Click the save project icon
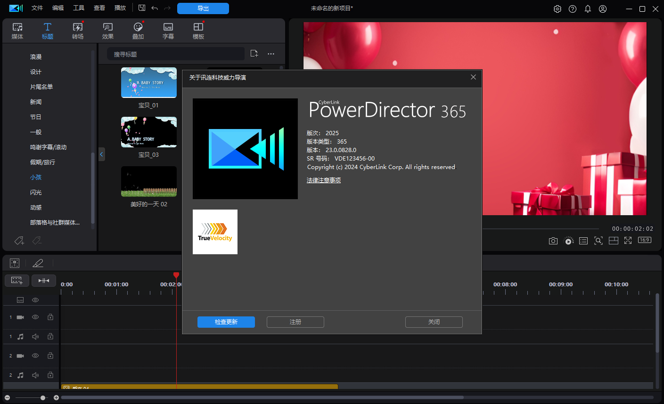Viewport: 664px width, 404px height. [142, 8]
